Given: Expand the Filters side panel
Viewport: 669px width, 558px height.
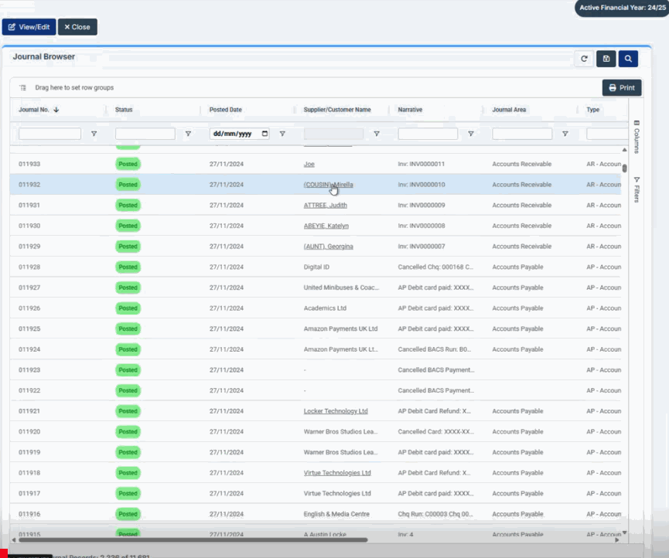Looking at the screenshot, I should (x=637, y=189).
